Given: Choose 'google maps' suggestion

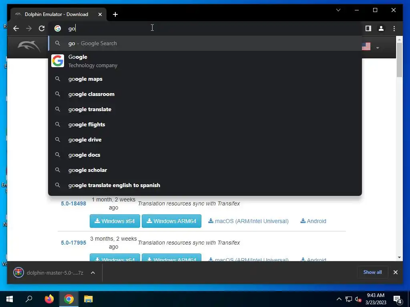Looking at the screenshot, I should click(x=205, y=79).
